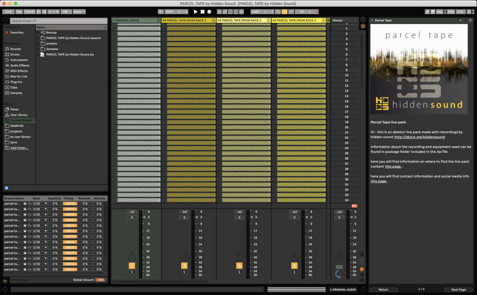
Task: Click the Stop All Clips button
Action: click(354, 206)
